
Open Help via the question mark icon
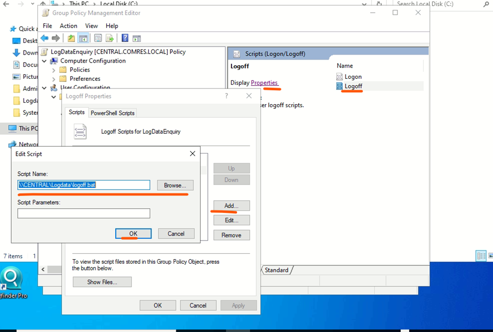[124, 38]
